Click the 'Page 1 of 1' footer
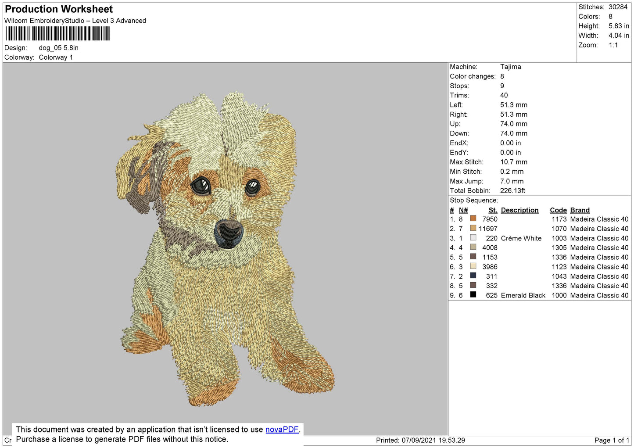The image size is (634, 448). pos(612,441)
